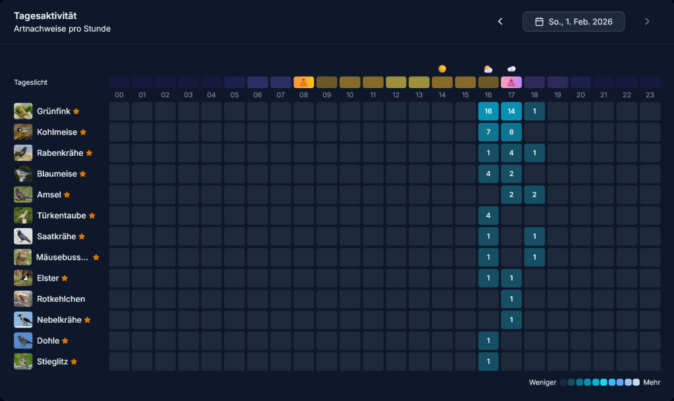Click the star icon beside Türkentaube
Viewport: 674px width, 401px height.
click(92, 216)
